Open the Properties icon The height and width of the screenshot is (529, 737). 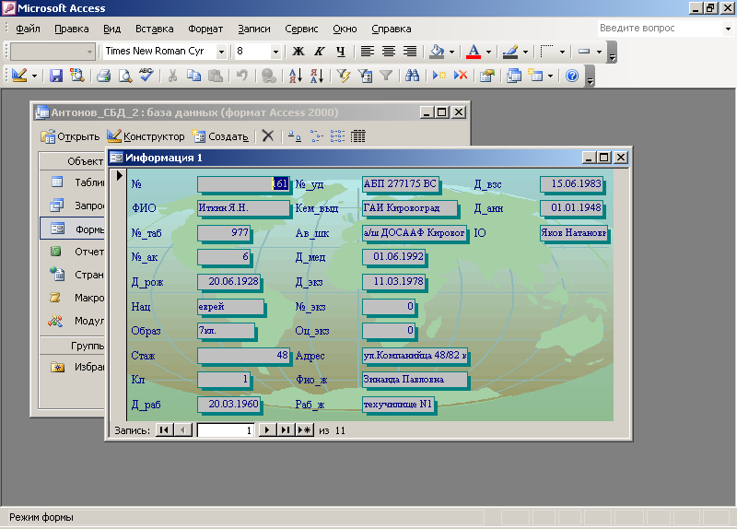[487, 76]
